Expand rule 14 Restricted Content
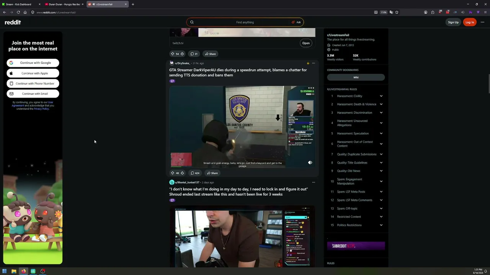This screenshot has width=490, height=275. click(x=381, y=217)
